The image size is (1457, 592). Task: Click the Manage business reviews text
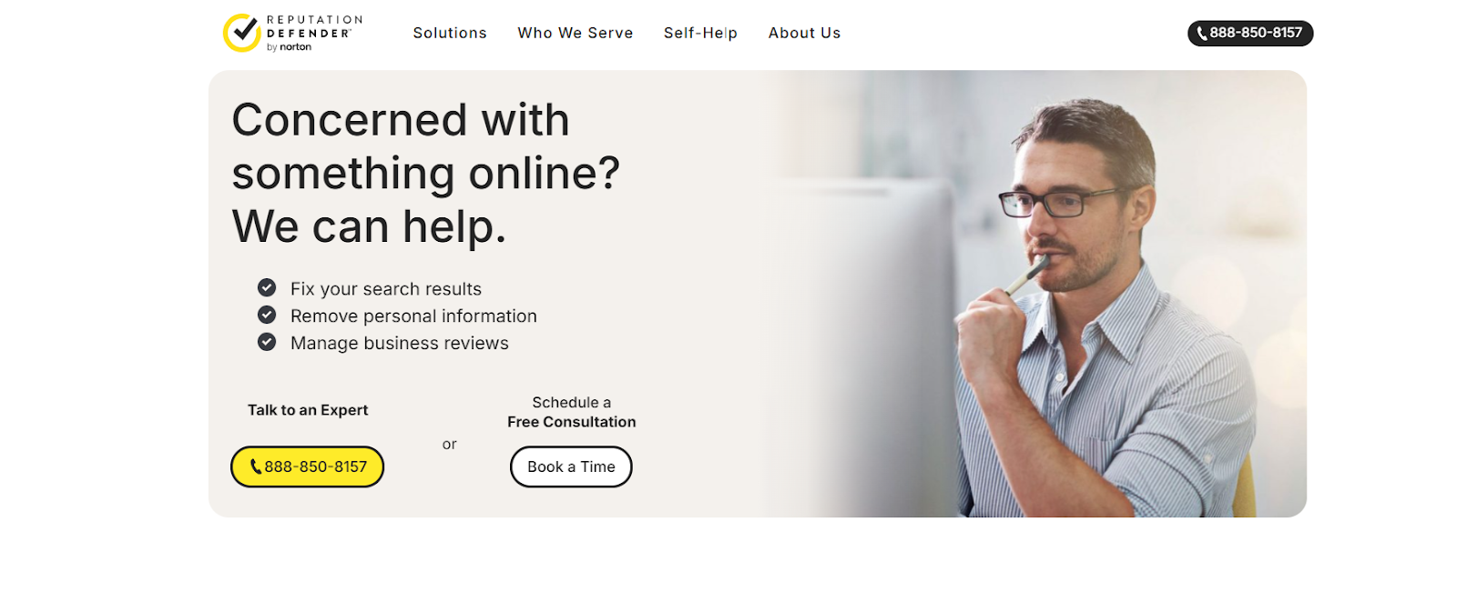pos(400,343)
